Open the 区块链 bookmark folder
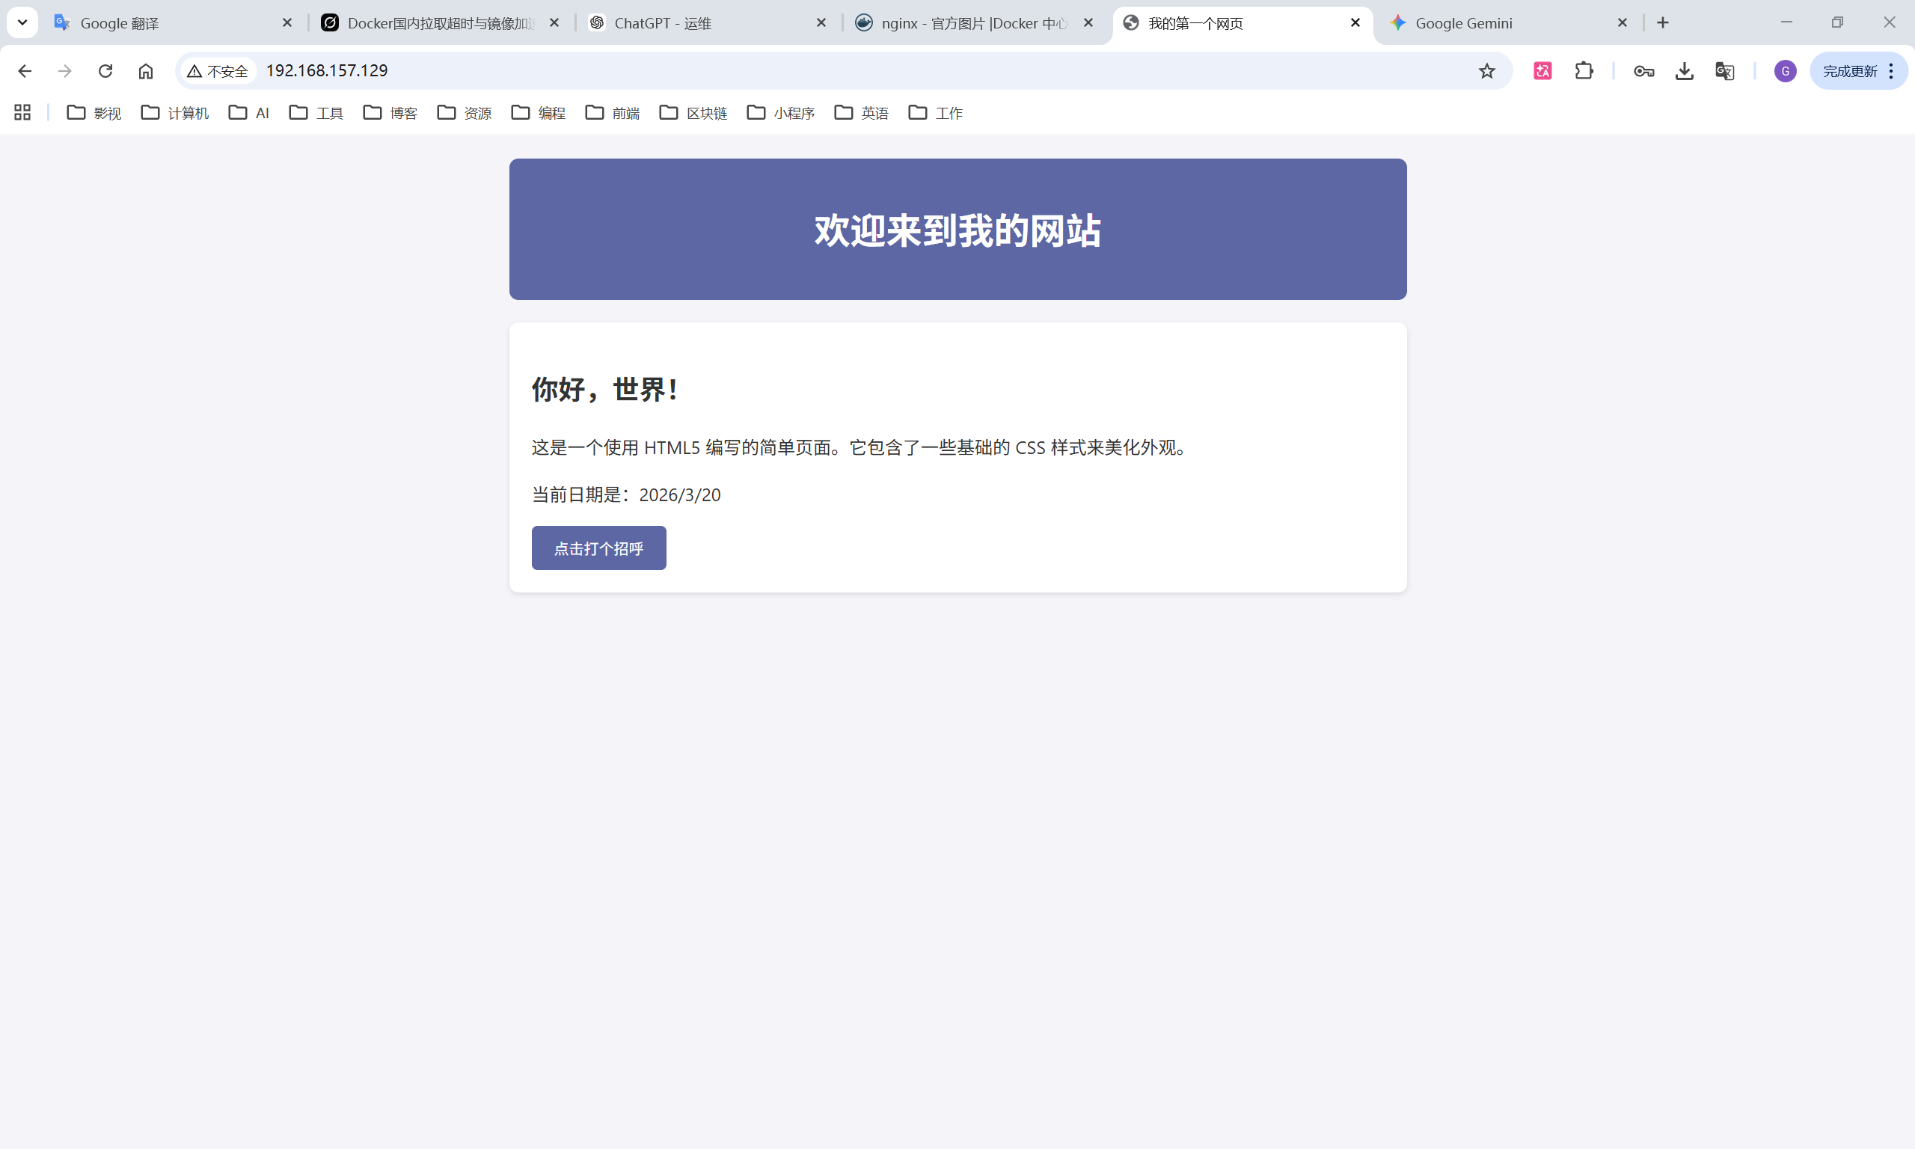1915x1149 pixels. coord(693,113)
